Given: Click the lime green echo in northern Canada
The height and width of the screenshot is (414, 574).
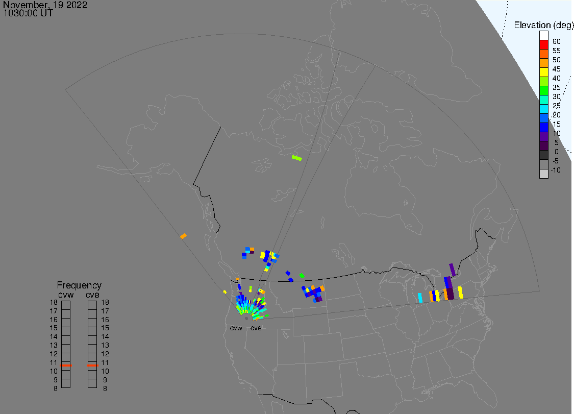Looking at the screenshot, I should (296, 158).
